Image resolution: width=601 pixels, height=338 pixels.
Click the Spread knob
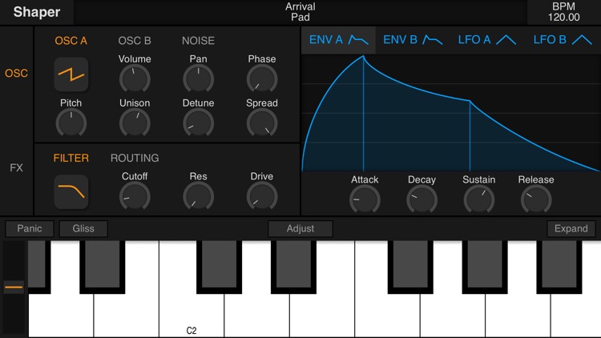(x=262, y=123)
